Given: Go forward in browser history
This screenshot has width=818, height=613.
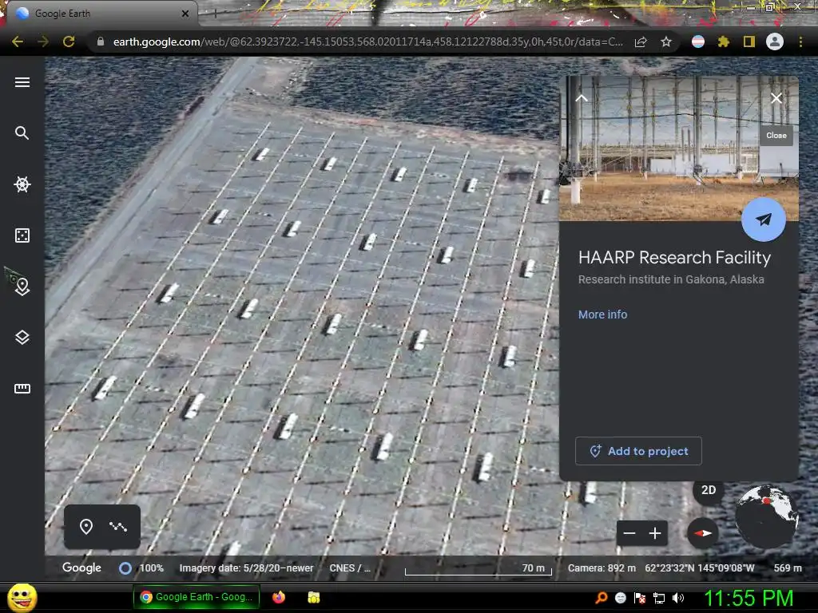Looking at the screenshot, I should pos(43,42).
